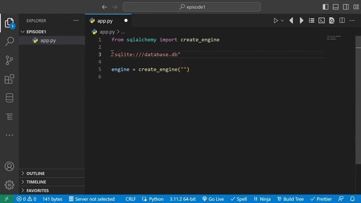
Task: Toggle the bottom panel
Action: pos(336,7)
